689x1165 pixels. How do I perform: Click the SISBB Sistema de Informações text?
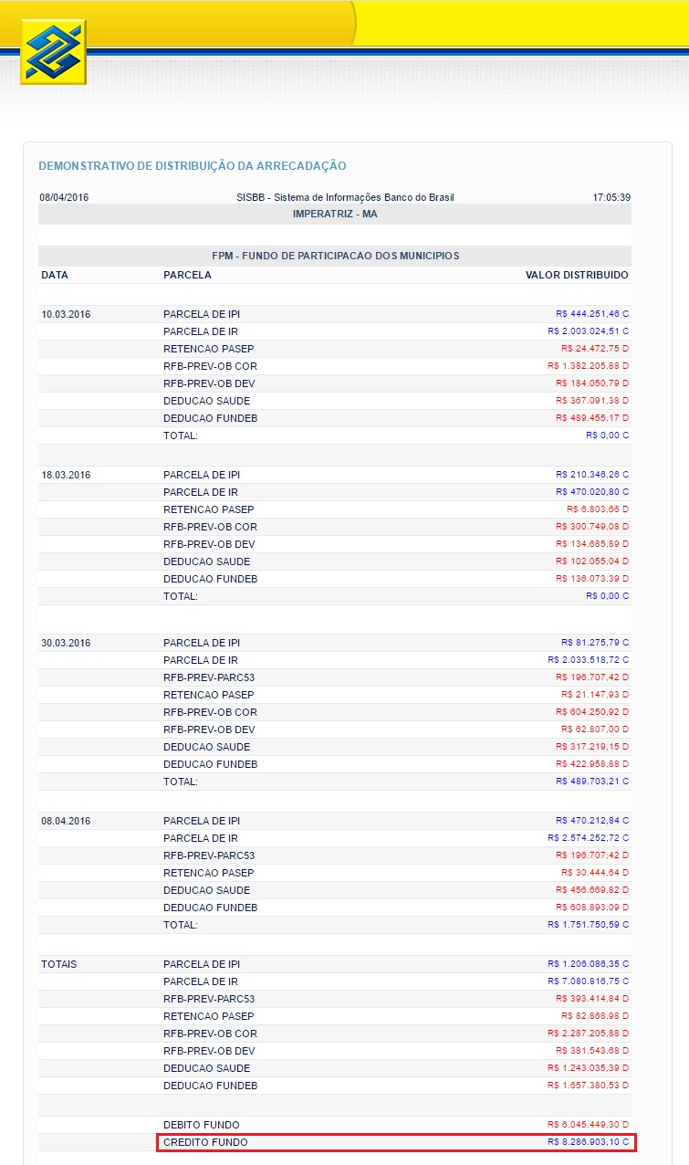click(x=345, y=197)
